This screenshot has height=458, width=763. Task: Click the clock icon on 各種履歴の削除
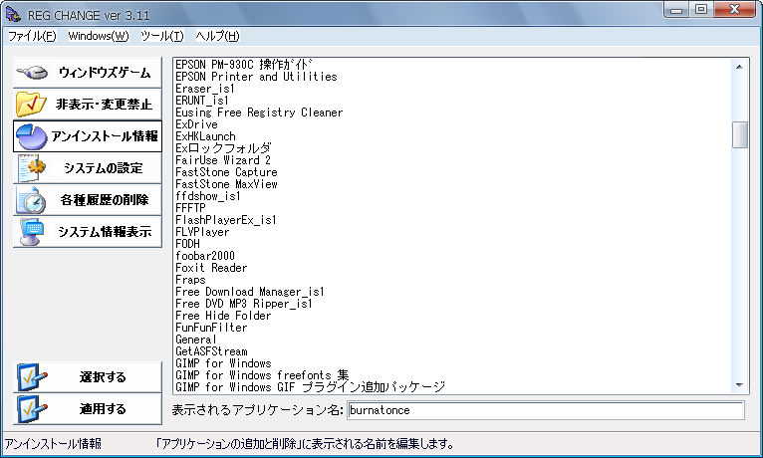coord(31,200)
